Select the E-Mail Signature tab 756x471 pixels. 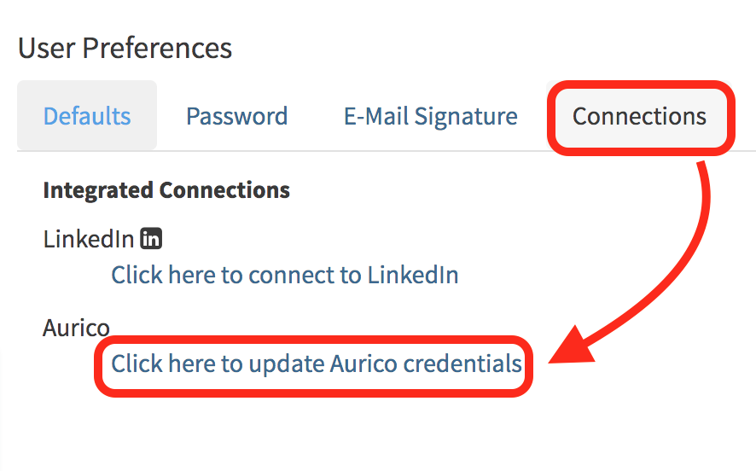(x=430, y=116)
